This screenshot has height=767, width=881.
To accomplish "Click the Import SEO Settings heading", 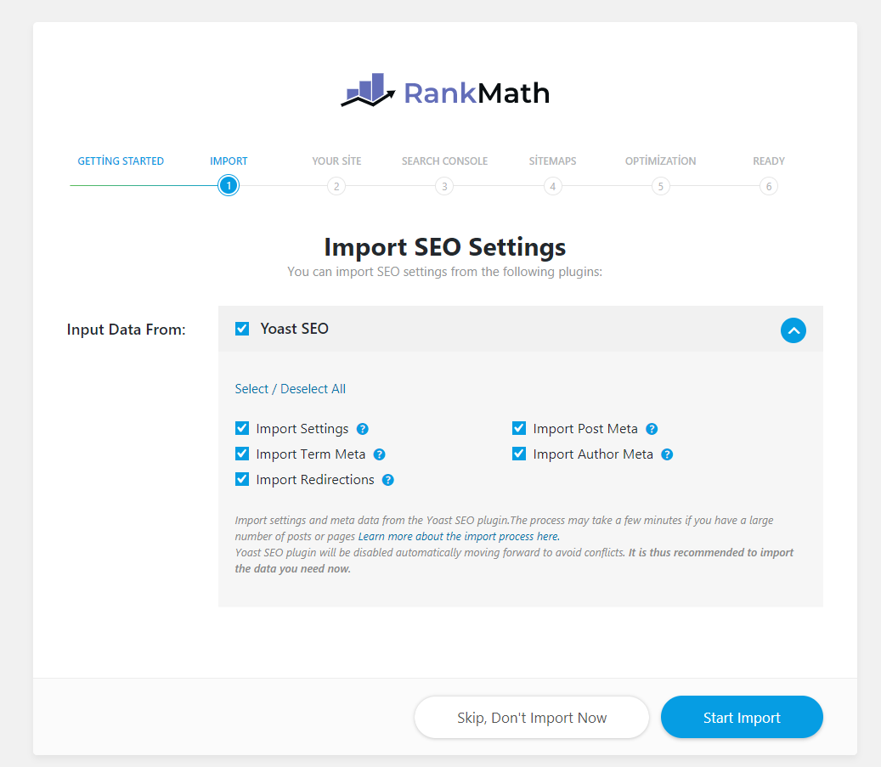I will 445,247.
